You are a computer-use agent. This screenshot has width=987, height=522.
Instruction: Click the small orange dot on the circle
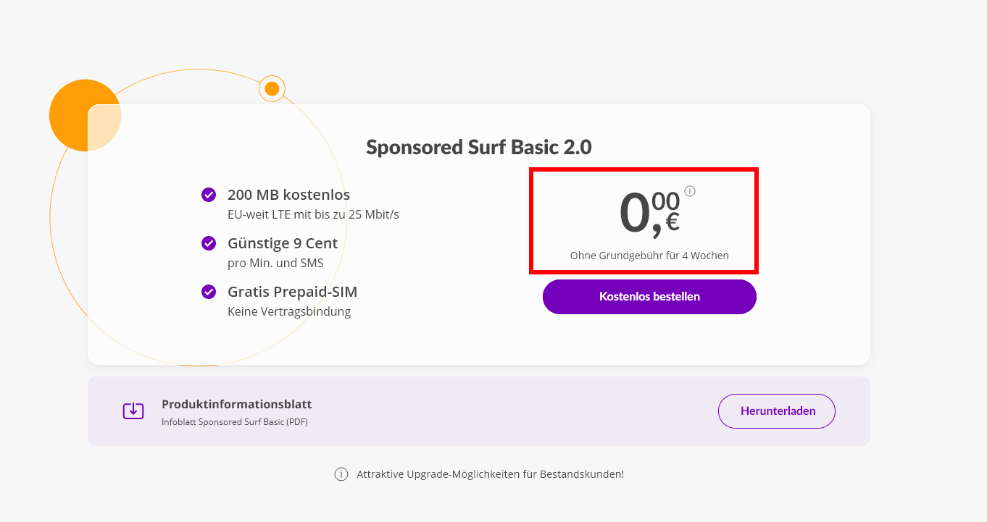(x=272, y=88)
